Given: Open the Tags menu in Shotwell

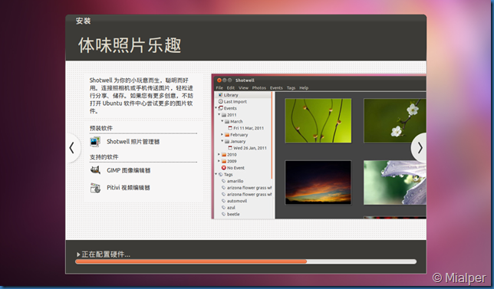Looking at the screenshot, I should click(291, 88).
